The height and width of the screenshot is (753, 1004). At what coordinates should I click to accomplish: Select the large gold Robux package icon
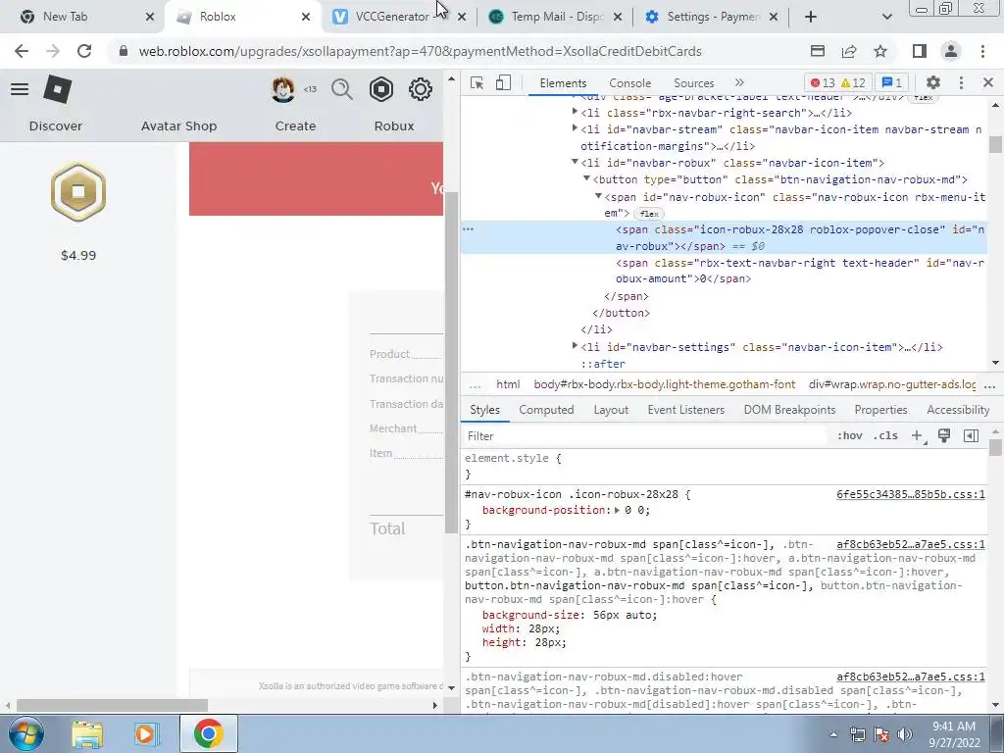point(78,191)
